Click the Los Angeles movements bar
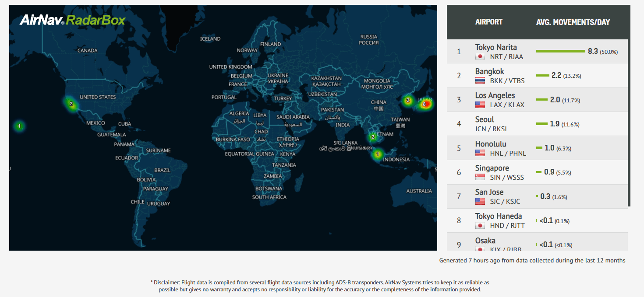 542,100
